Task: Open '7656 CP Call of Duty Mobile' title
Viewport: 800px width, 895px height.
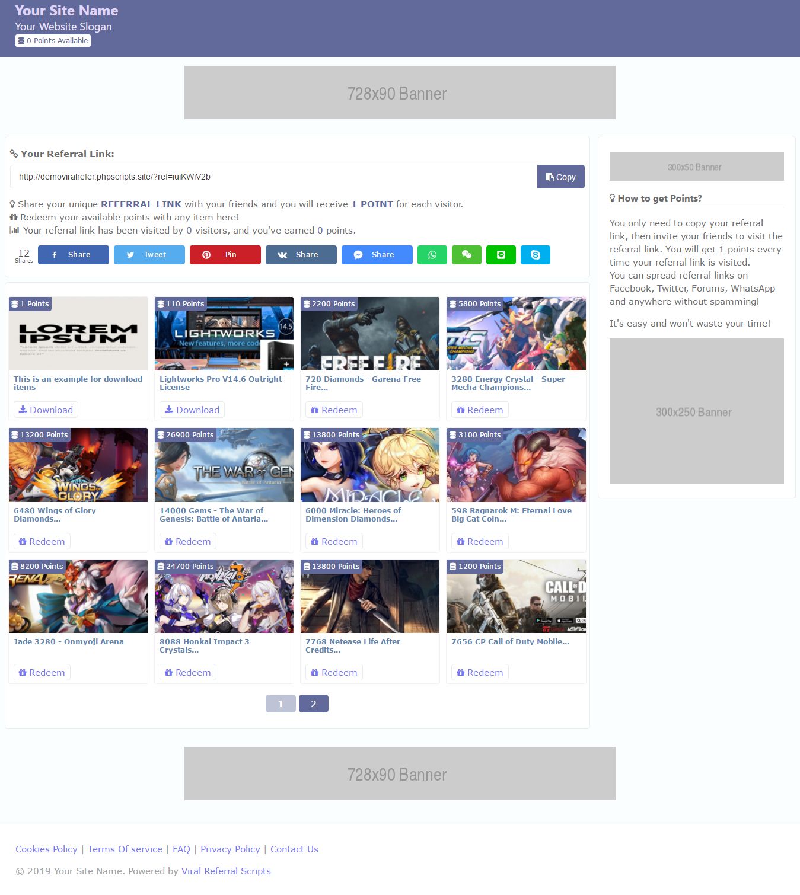Action: [x=510, y=641]
